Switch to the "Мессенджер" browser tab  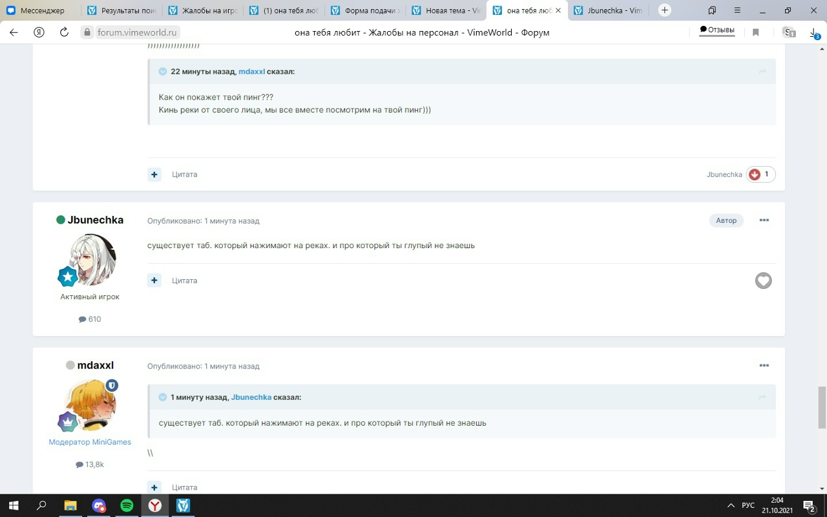pos(42,10)
